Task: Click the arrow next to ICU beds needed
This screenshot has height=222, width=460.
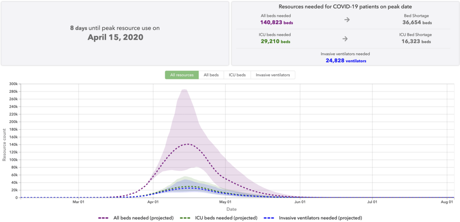Action: (345, 38)
